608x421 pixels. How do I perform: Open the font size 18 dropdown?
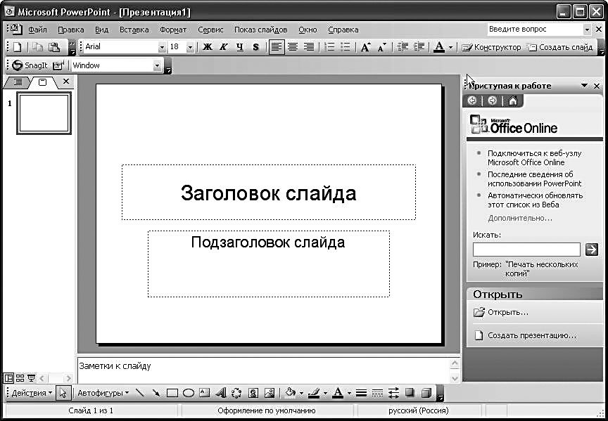pyautogui.click(x=191, y=47)
